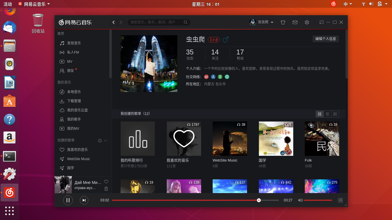392x220 pixels.
Task: Open the settings gear in the title bar
Action: click(x=307, y=22)
